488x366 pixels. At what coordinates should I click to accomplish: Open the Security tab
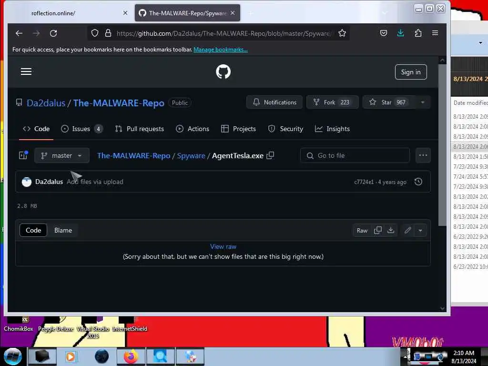[x=285, y=129]
